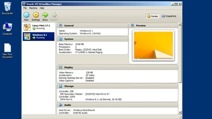212x119 pixels.
Task: Click the System section header
Action: [92, 39]
